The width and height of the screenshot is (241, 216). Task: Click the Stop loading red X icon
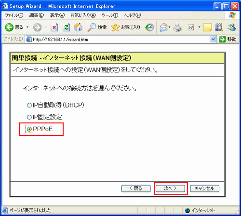54,27
